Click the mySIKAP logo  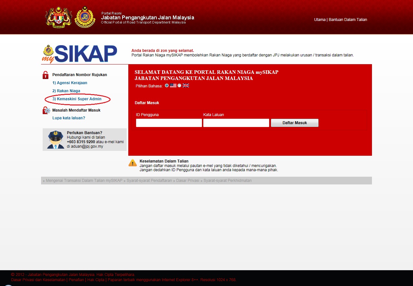pos(79,54)
